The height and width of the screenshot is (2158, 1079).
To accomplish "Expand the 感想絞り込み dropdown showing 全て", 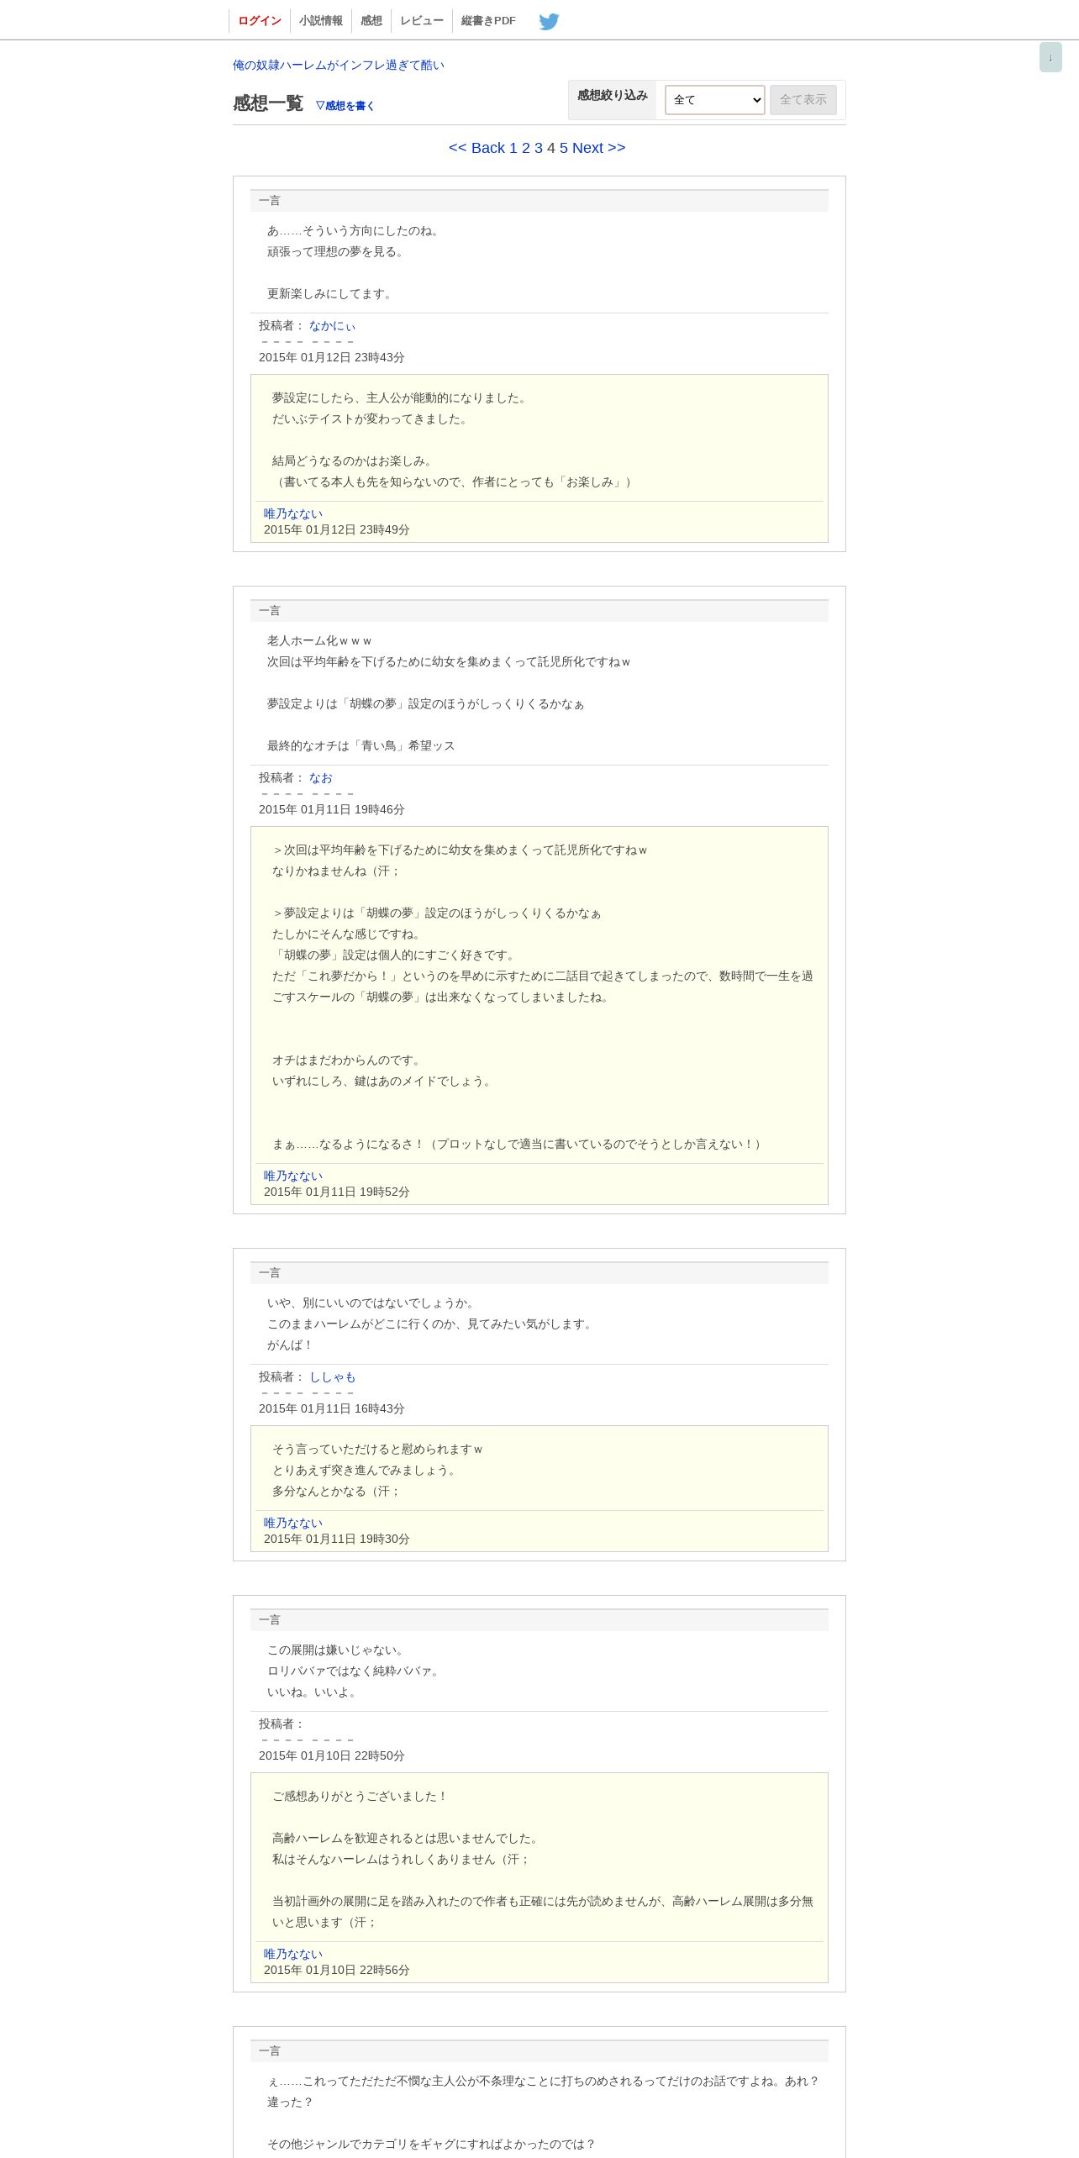I will (715, 100).
